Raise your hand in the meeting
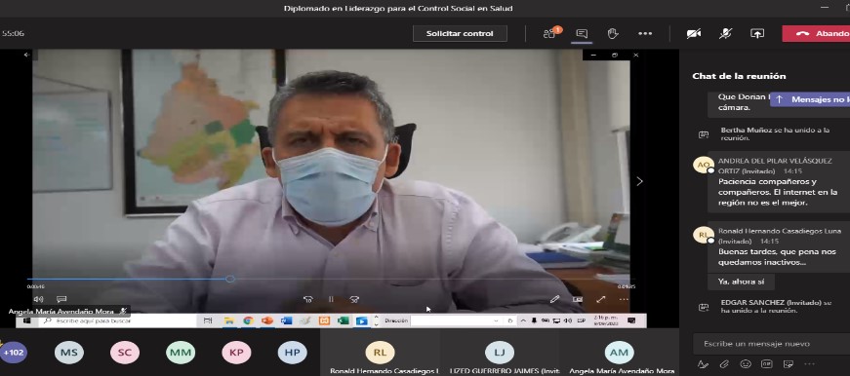 [613, 33]
